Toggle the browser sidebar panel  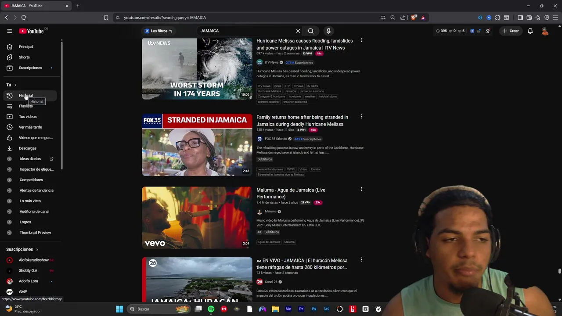[520, 18]
